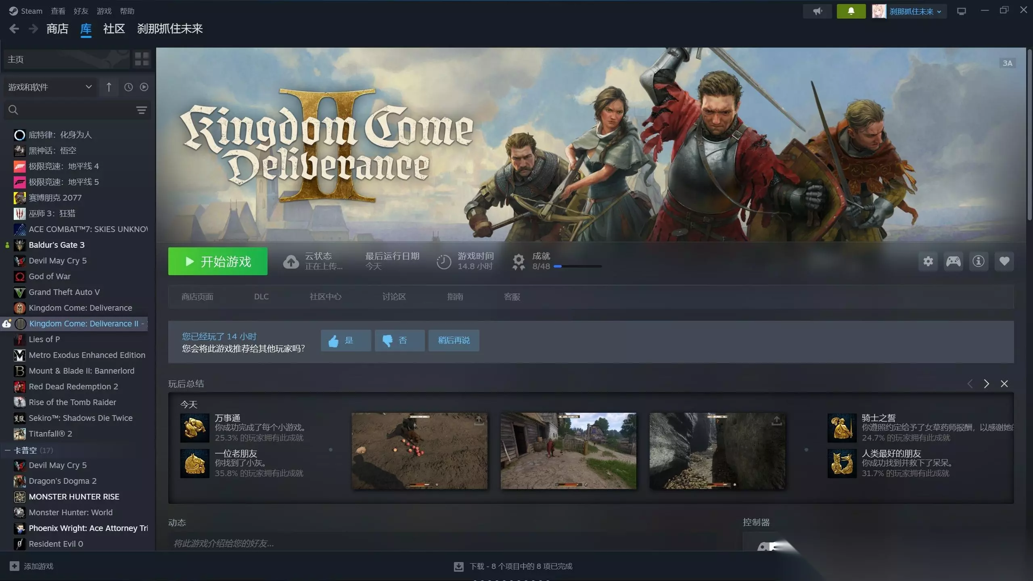Screen dimensions: 1033x581
Task: Open controller layout icon
Action: (x=954, y=261)
